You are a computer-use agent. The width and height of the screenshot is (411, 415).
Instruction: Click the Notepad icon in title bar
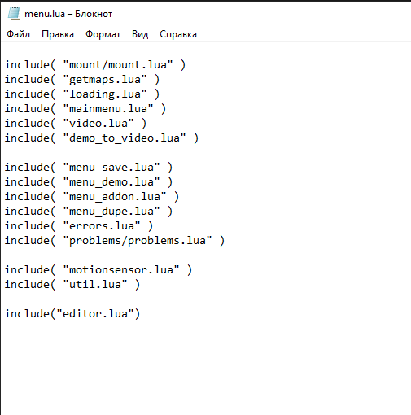pos(14,13)
